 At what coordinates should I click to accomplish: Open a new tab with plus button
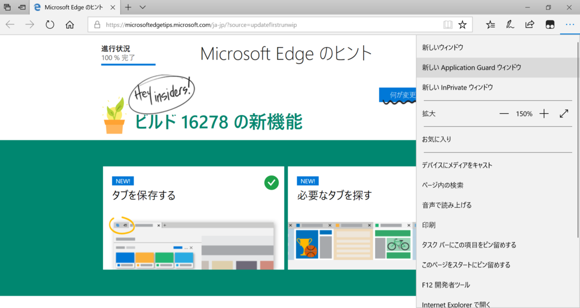point(128,7)
